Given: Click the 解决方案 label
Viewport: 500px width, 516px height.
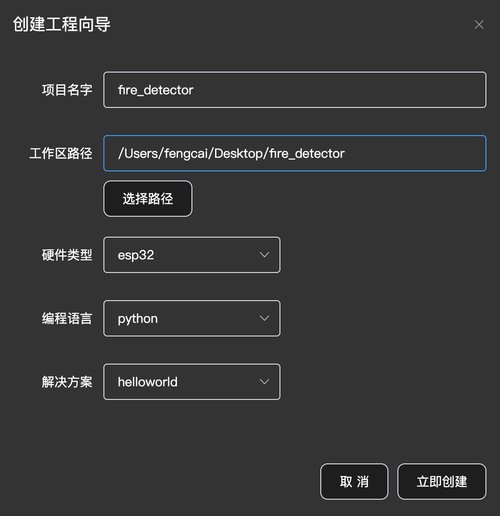Looking at the screenshot, I should 67,382.
